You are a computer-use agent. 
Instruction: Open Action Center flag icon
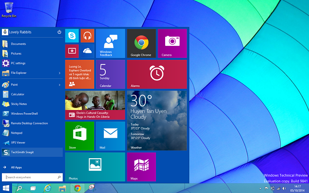266,188
